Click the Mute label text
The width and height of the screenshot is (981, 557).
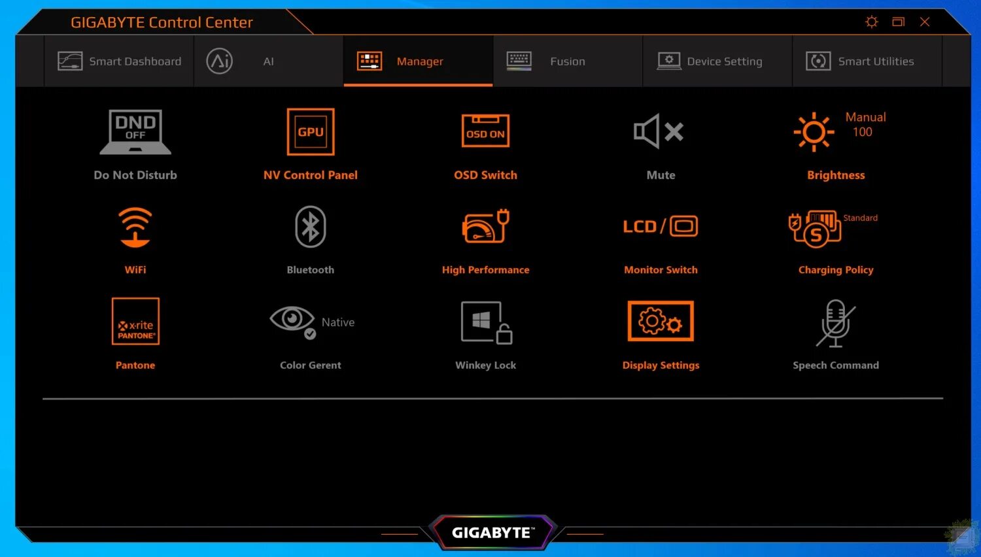[x=661, y=175]
